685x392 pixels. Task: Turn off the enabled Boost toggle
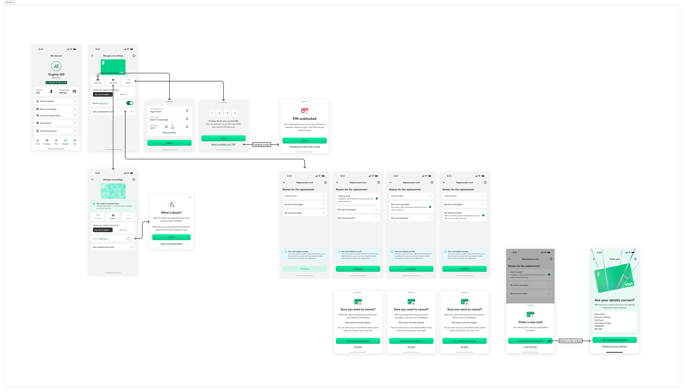(x=130, y=103)
